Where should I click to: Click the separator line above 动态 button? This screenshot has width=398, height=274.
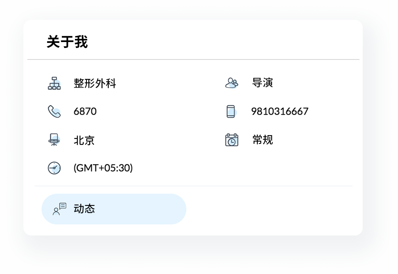click(193, 186)
